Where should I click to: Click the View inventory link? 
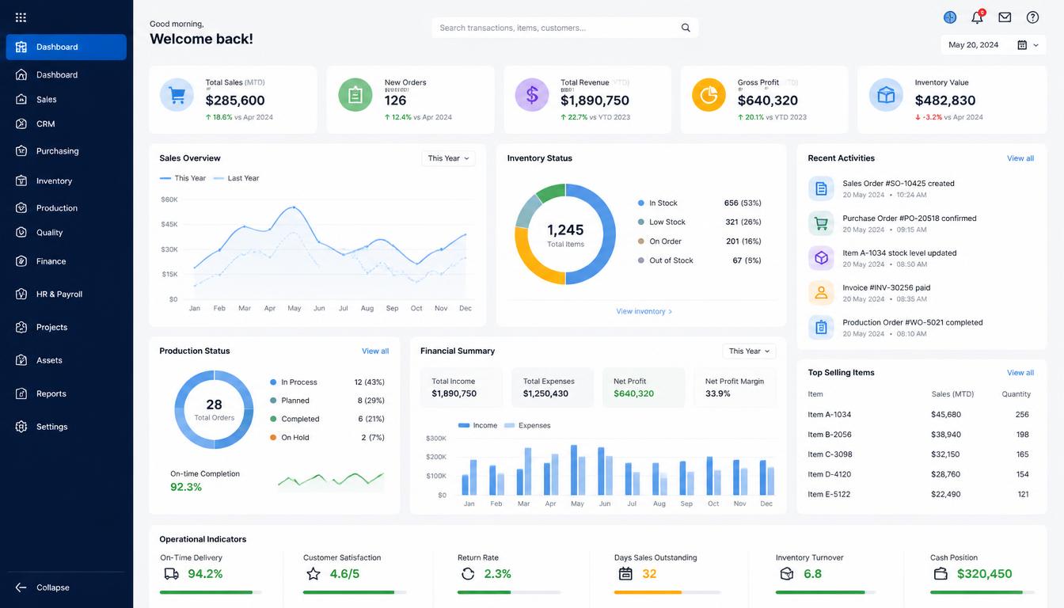[x=644, y=311]
